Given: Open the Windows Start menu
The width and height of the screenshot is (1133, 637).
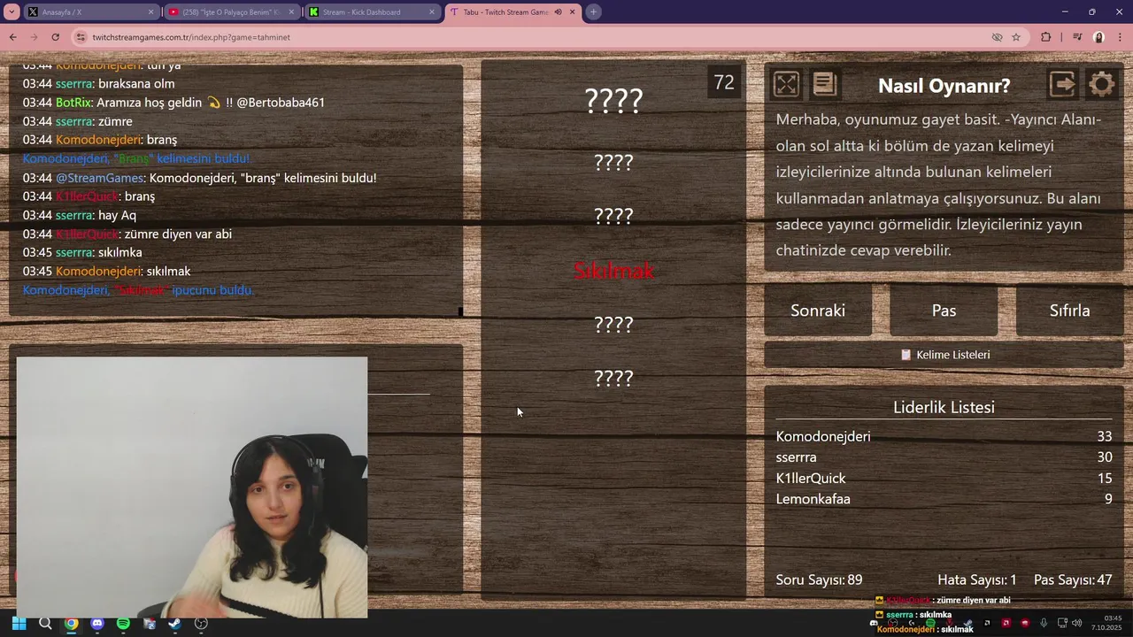Looking at the screenshot, I should click(19, 624).
